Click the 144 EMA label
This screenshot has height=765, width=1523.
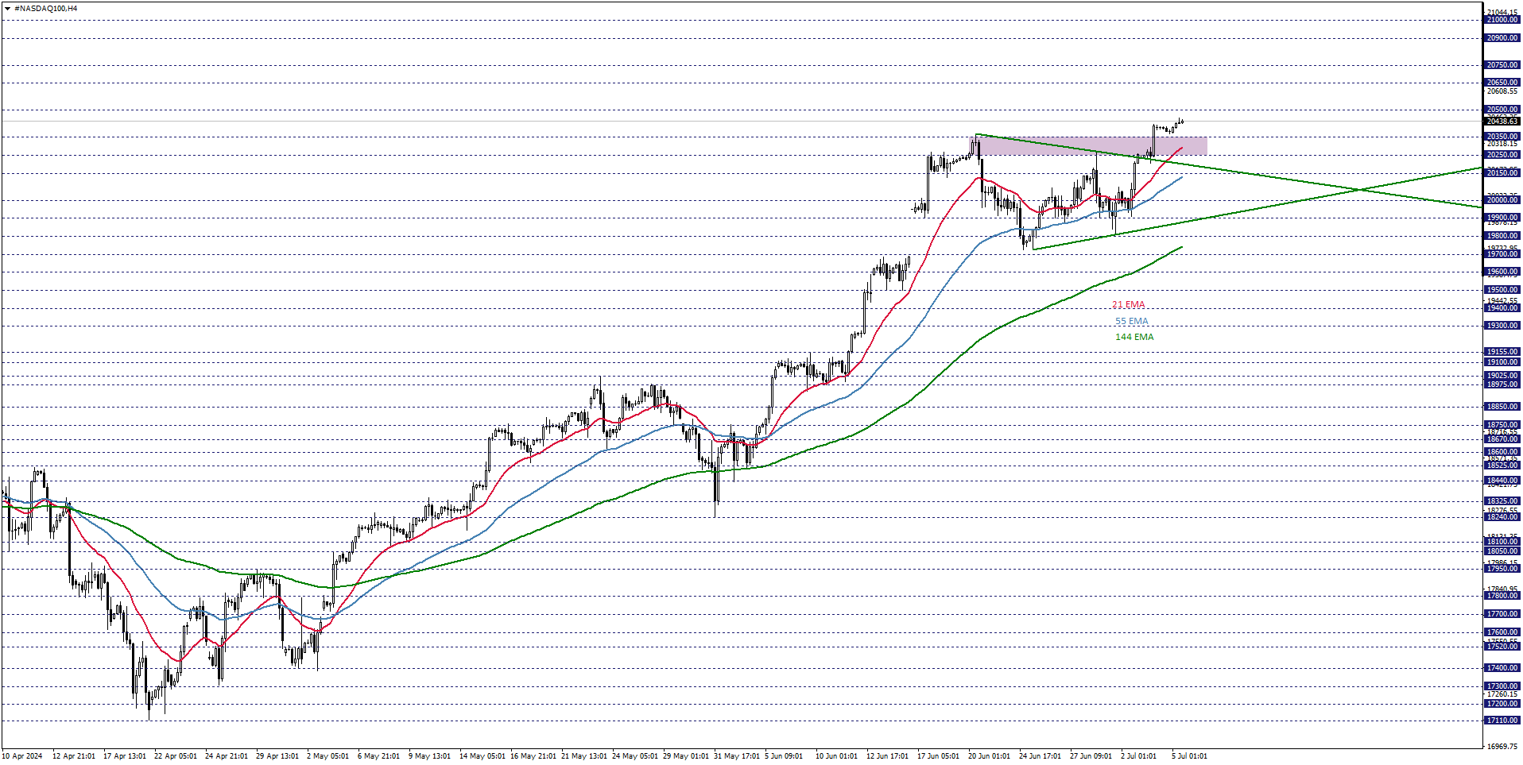1134,337
